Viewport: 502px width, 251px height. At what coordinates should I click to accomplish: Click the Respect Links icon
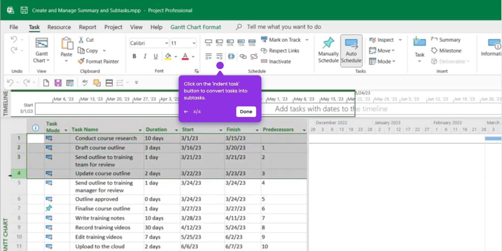pos(264,51)
